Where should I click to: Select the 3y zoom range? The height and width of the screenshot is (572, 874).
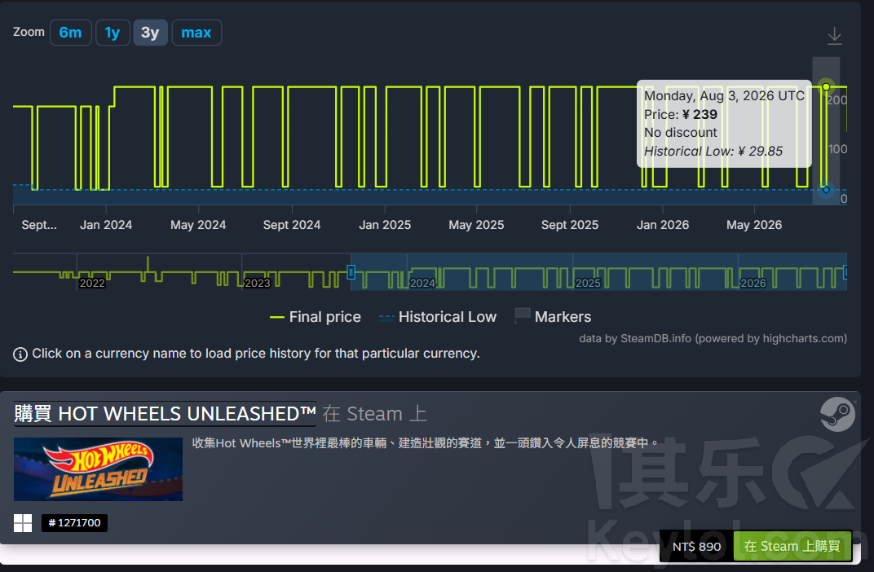150,33
